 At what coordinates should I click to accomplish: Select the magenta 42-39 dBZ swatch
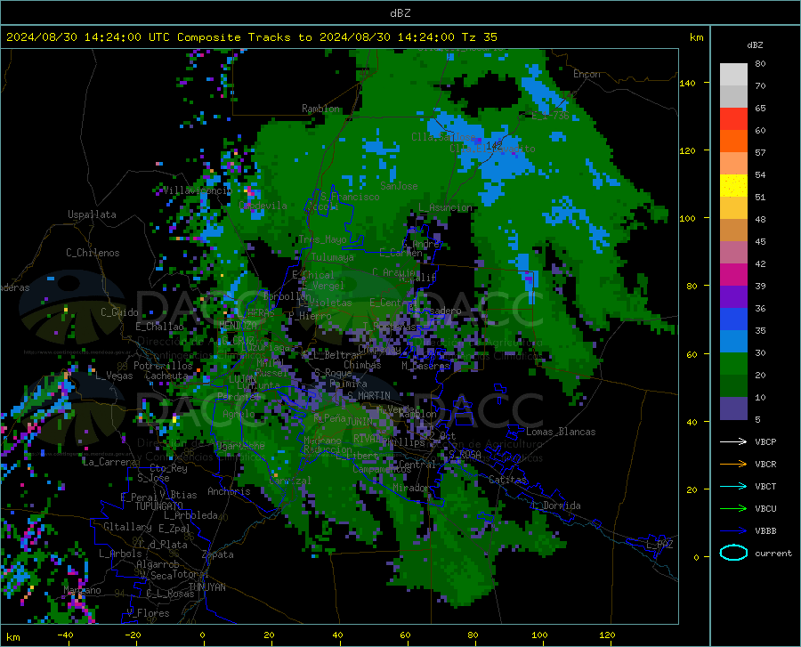tap(733, 275)
